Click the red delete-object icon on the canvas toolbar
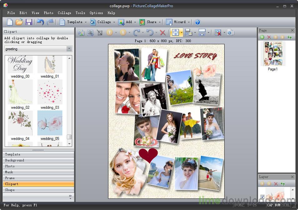The height and width of the screenshot is (210, 298). click(163, 32)
